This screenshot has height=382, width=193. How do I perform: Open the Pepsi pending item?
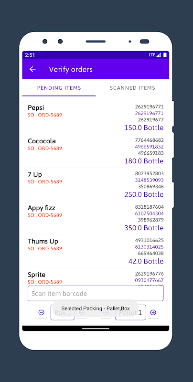click(96, 117)
